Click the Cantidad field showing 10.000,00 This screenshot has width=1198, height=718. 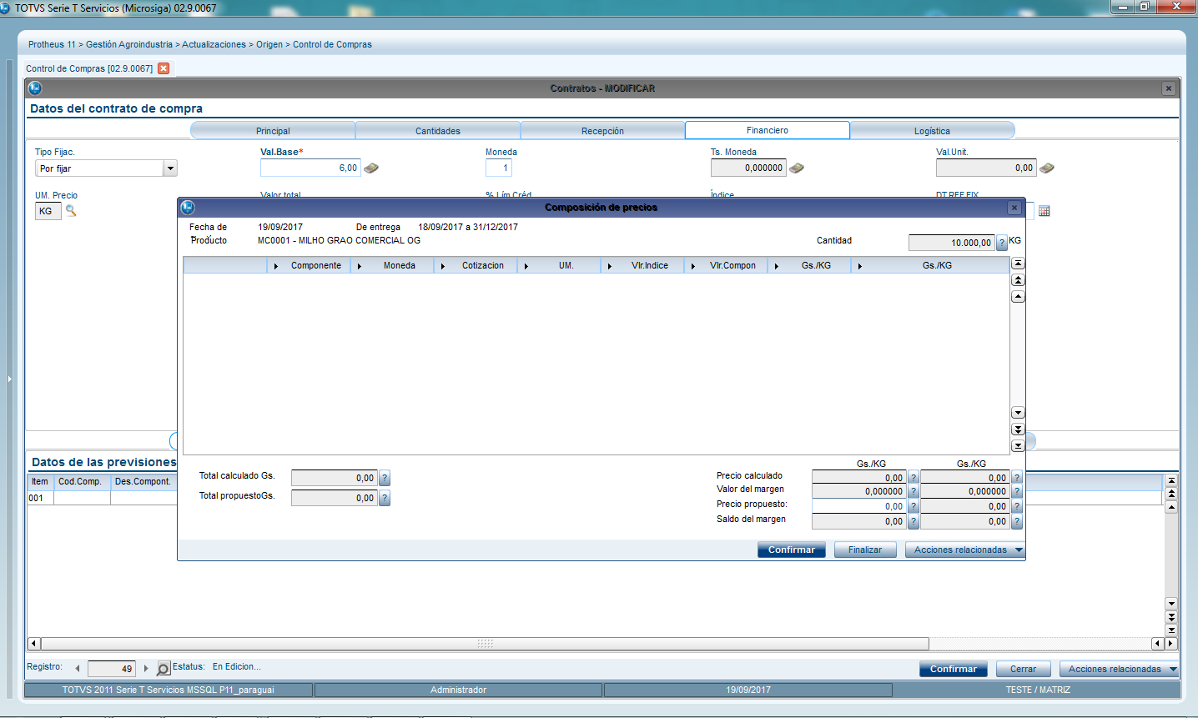coord(952,243)
